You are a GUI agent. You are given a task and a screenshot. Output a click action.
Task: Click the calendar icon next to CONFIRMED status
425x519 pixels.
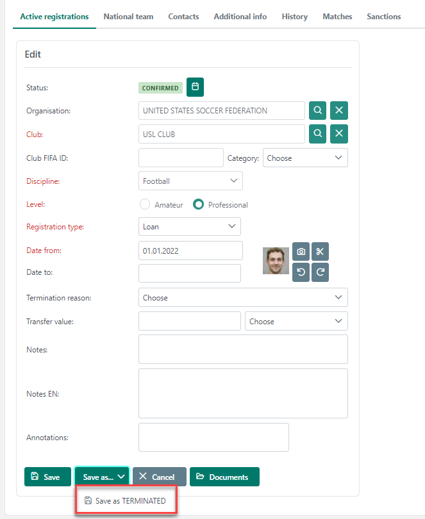click(x=196, y=86)
